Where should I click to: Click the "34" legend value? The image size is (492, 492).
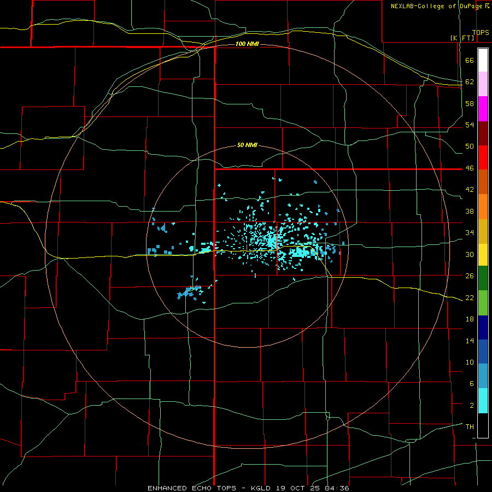coord(470,233)
